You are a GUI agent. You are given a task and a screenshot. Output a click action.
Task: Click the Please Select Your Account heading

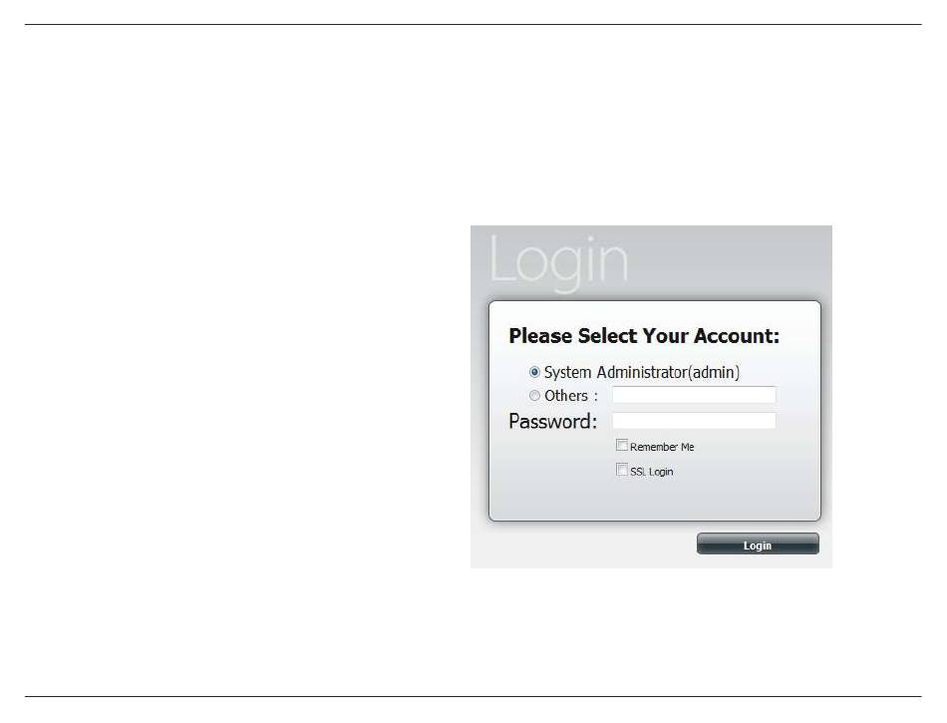644,336
